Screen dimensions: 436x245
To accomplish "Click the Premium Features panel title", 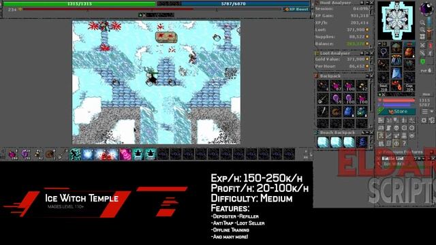I will coord(403,152).
